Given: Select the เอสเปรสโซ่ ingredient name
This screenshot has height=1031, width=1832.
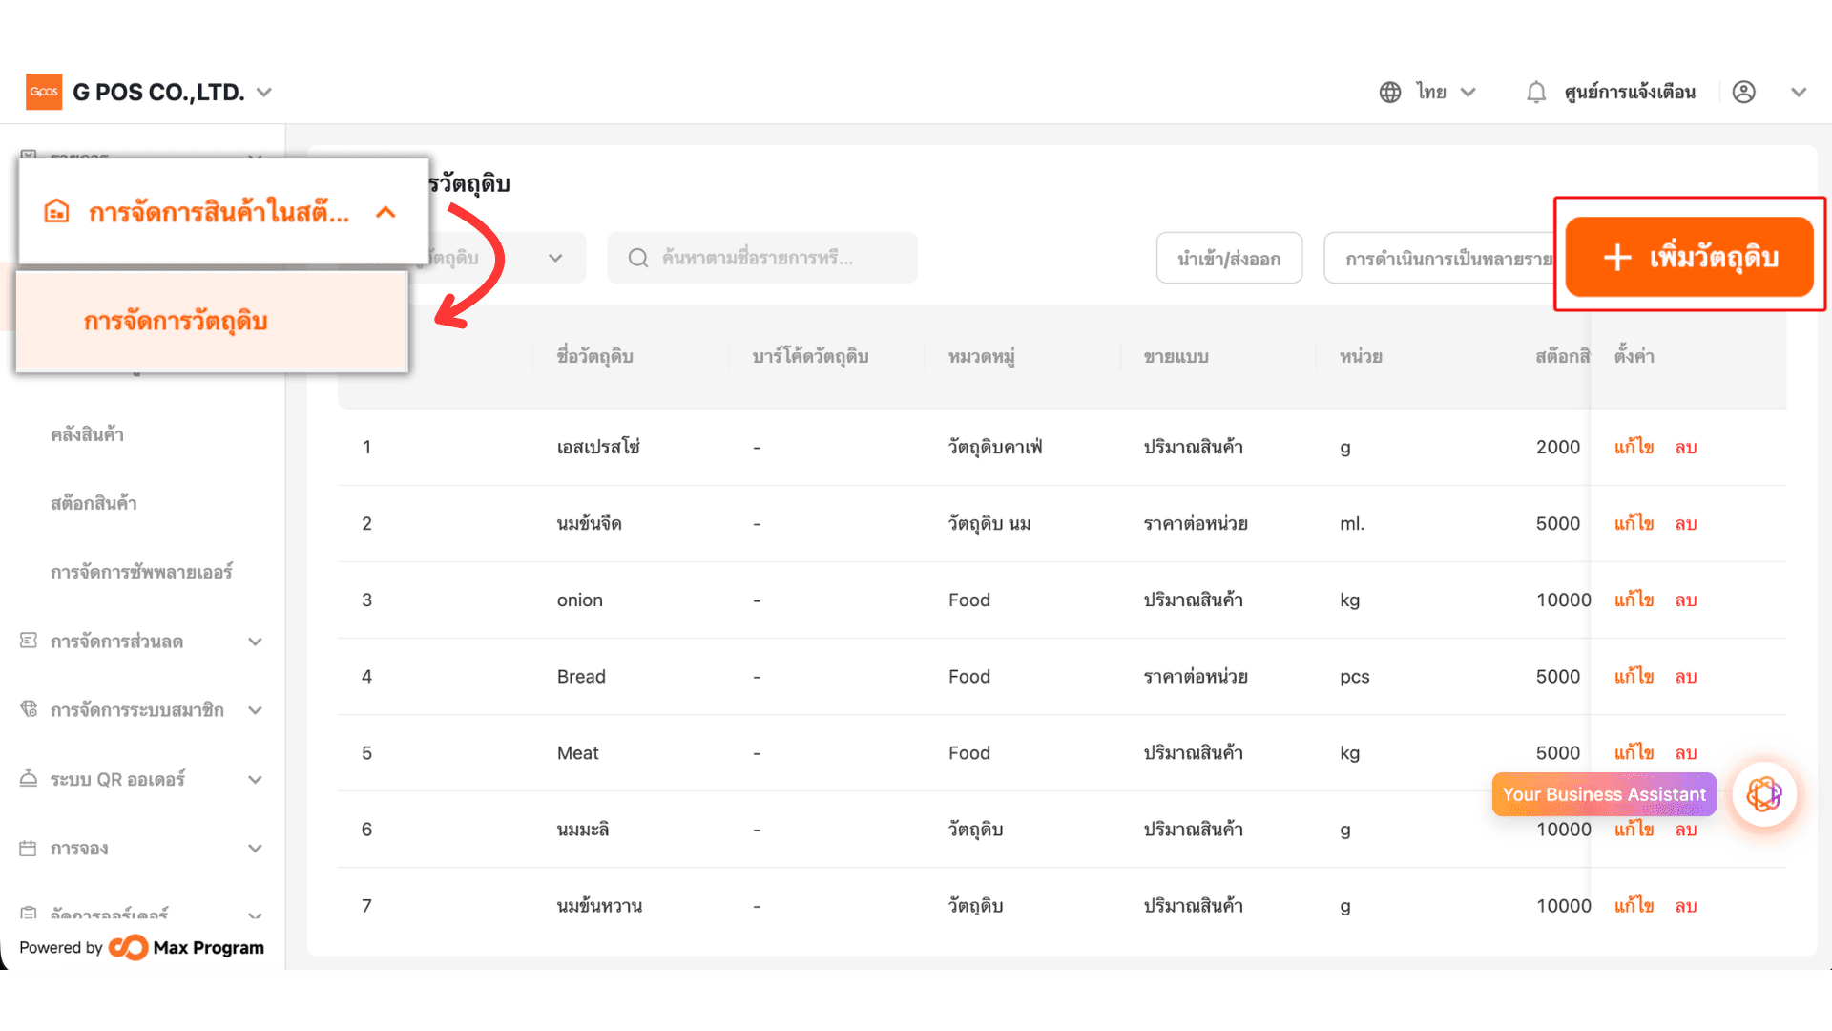Looking at the screenshot, I should point(598,447).
